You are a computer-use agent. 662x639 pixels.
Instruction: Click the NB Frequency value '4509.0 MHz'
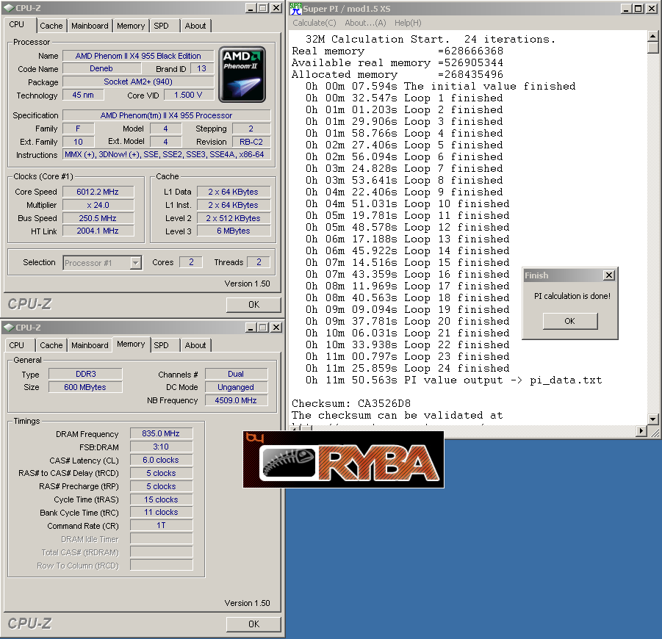pos(236,400)
